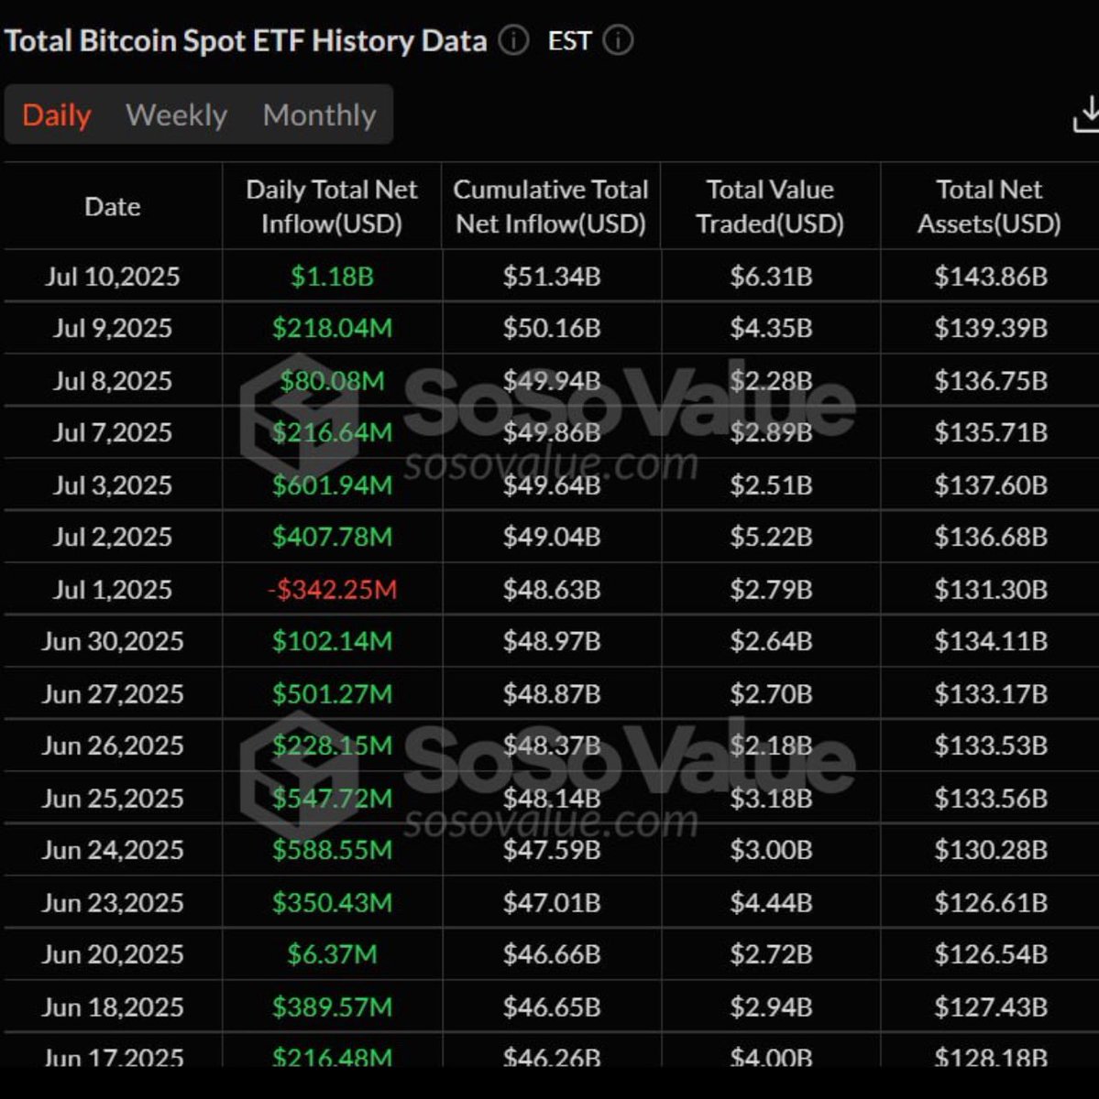This screenshot has height=1099, width=1099.
Task: Select the $6.31B value traded cell
Action: pos(771,277)
